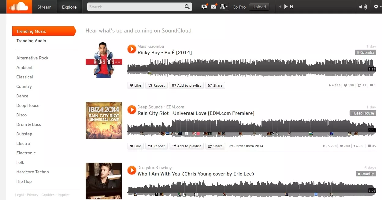Play the Rain City Riot track

(132, 109)
